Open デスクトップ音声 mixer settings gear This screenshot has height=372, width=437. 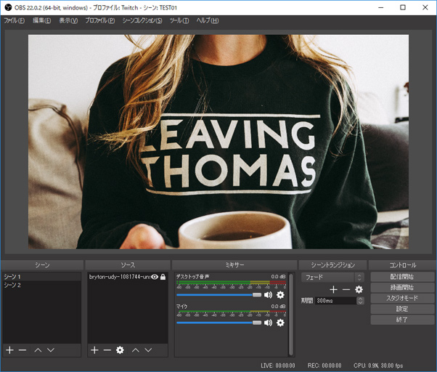pyautogui.click(x=280, y=295)
